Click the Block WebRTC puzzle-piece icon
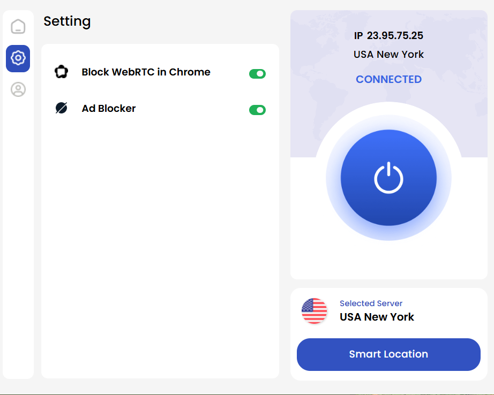Image resolution: width=494 pixels, height=395 pixels. (x=62, y=72)
